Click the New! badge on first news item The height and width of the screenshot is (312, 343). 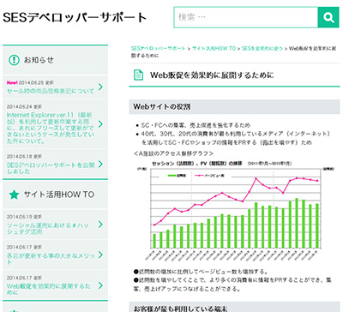coord(12,82)
